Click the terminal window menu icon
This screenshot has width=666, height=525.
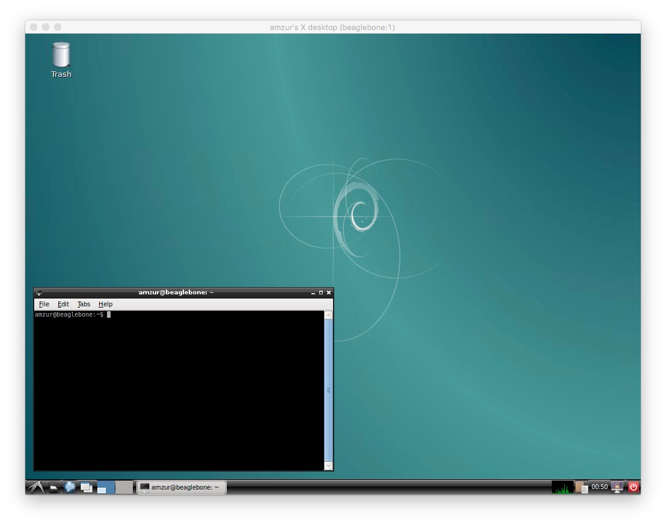(39, 293)
